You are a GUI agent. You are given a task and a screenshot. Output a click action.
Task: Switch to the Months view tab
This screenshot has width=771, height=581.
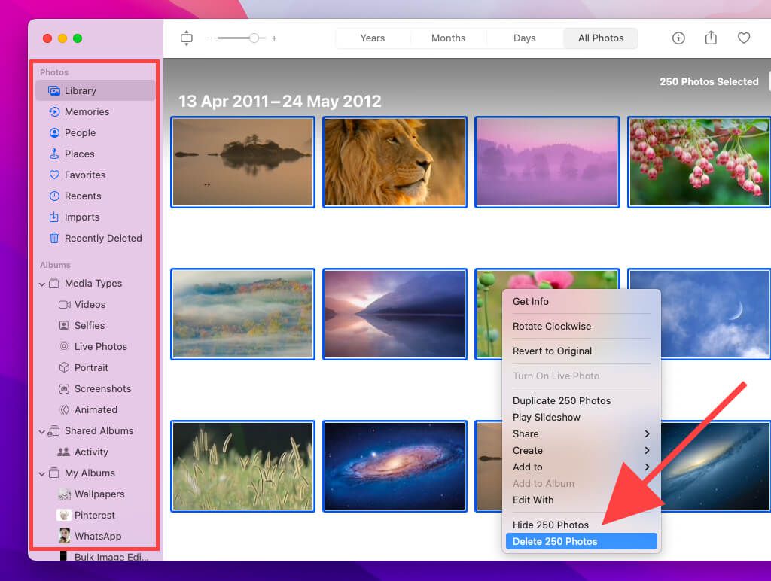pyautogui.click(x=448, y=38)
